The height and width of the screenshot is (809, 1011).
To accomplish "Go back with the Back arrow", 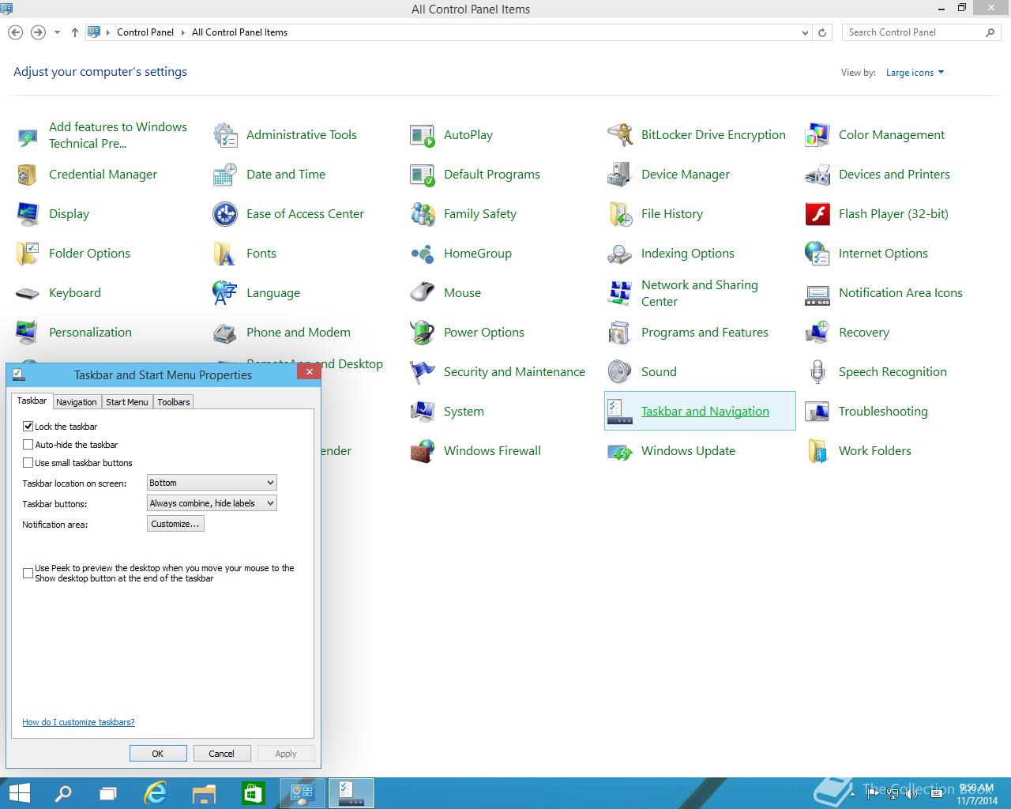I will pyautogui.click(x=15, y=32).
